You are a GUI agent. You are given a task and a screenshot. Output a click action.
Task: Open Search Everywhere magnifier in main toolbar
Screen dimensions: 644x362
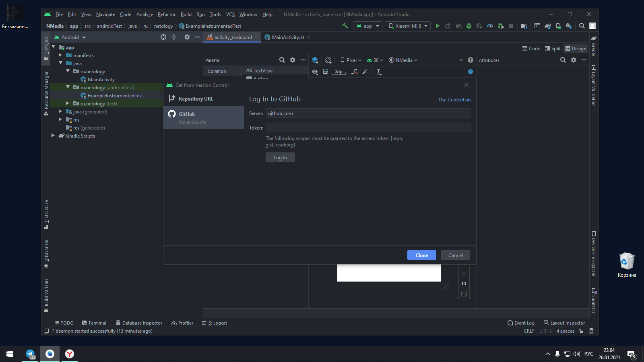582,26
